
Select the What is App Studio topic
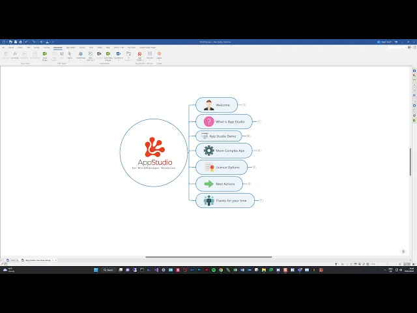pos(224,122)
